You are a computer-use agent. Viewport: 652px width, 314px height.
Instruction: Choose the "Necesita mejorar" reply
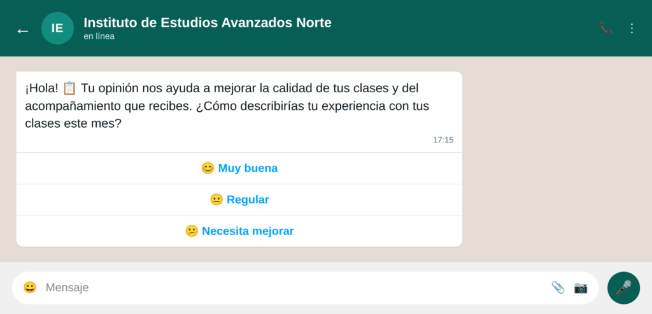point(239,231)
